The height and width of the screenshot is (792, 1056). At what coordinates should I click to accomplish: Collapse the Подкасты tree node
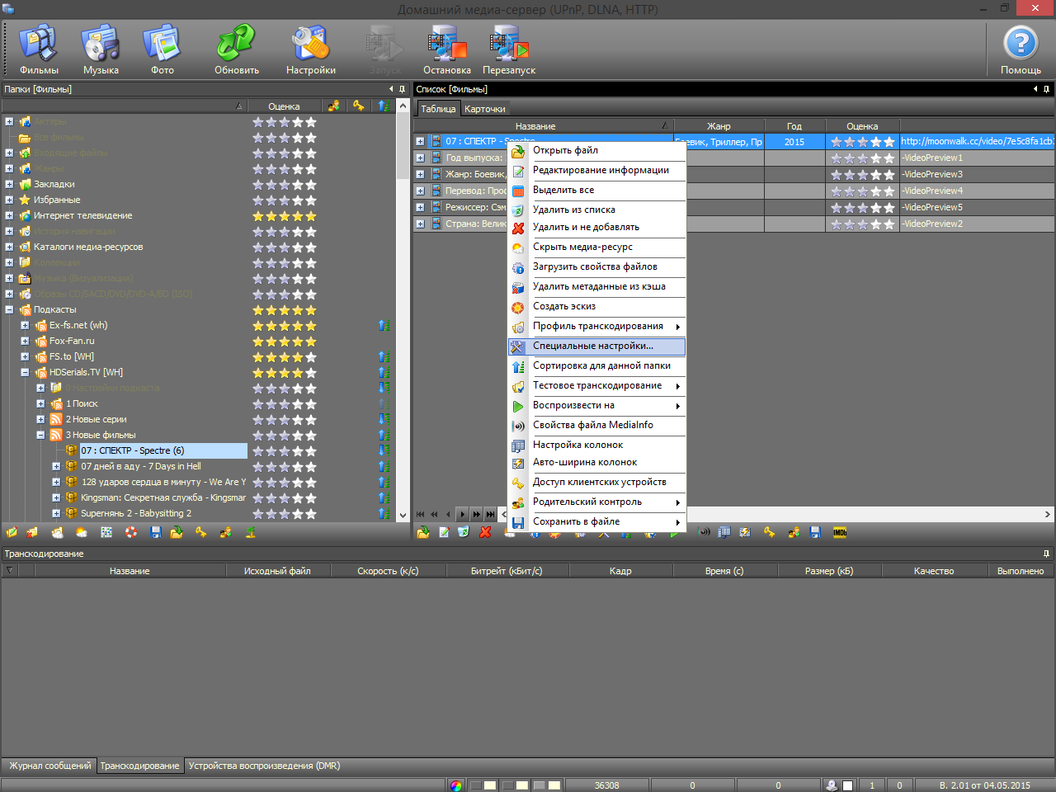9,310
